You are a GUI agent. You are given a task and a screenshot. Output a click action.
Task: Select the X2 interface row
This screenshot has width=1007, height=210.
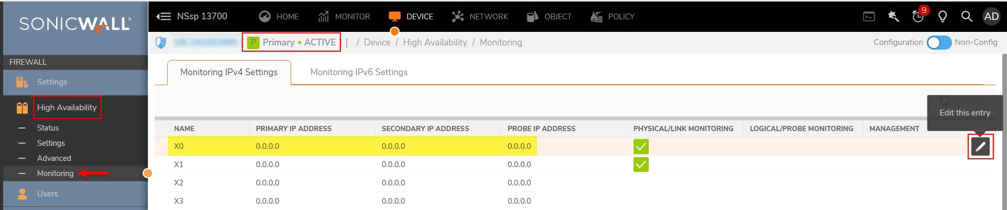(x=179, y=183)
